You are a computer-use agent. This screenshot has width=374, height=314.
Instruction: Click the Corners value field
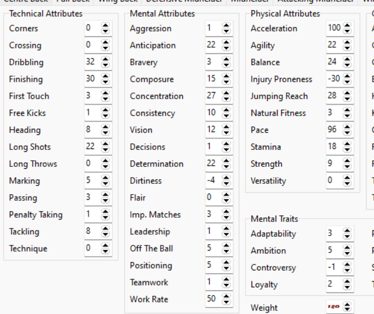tap(92, 28)
